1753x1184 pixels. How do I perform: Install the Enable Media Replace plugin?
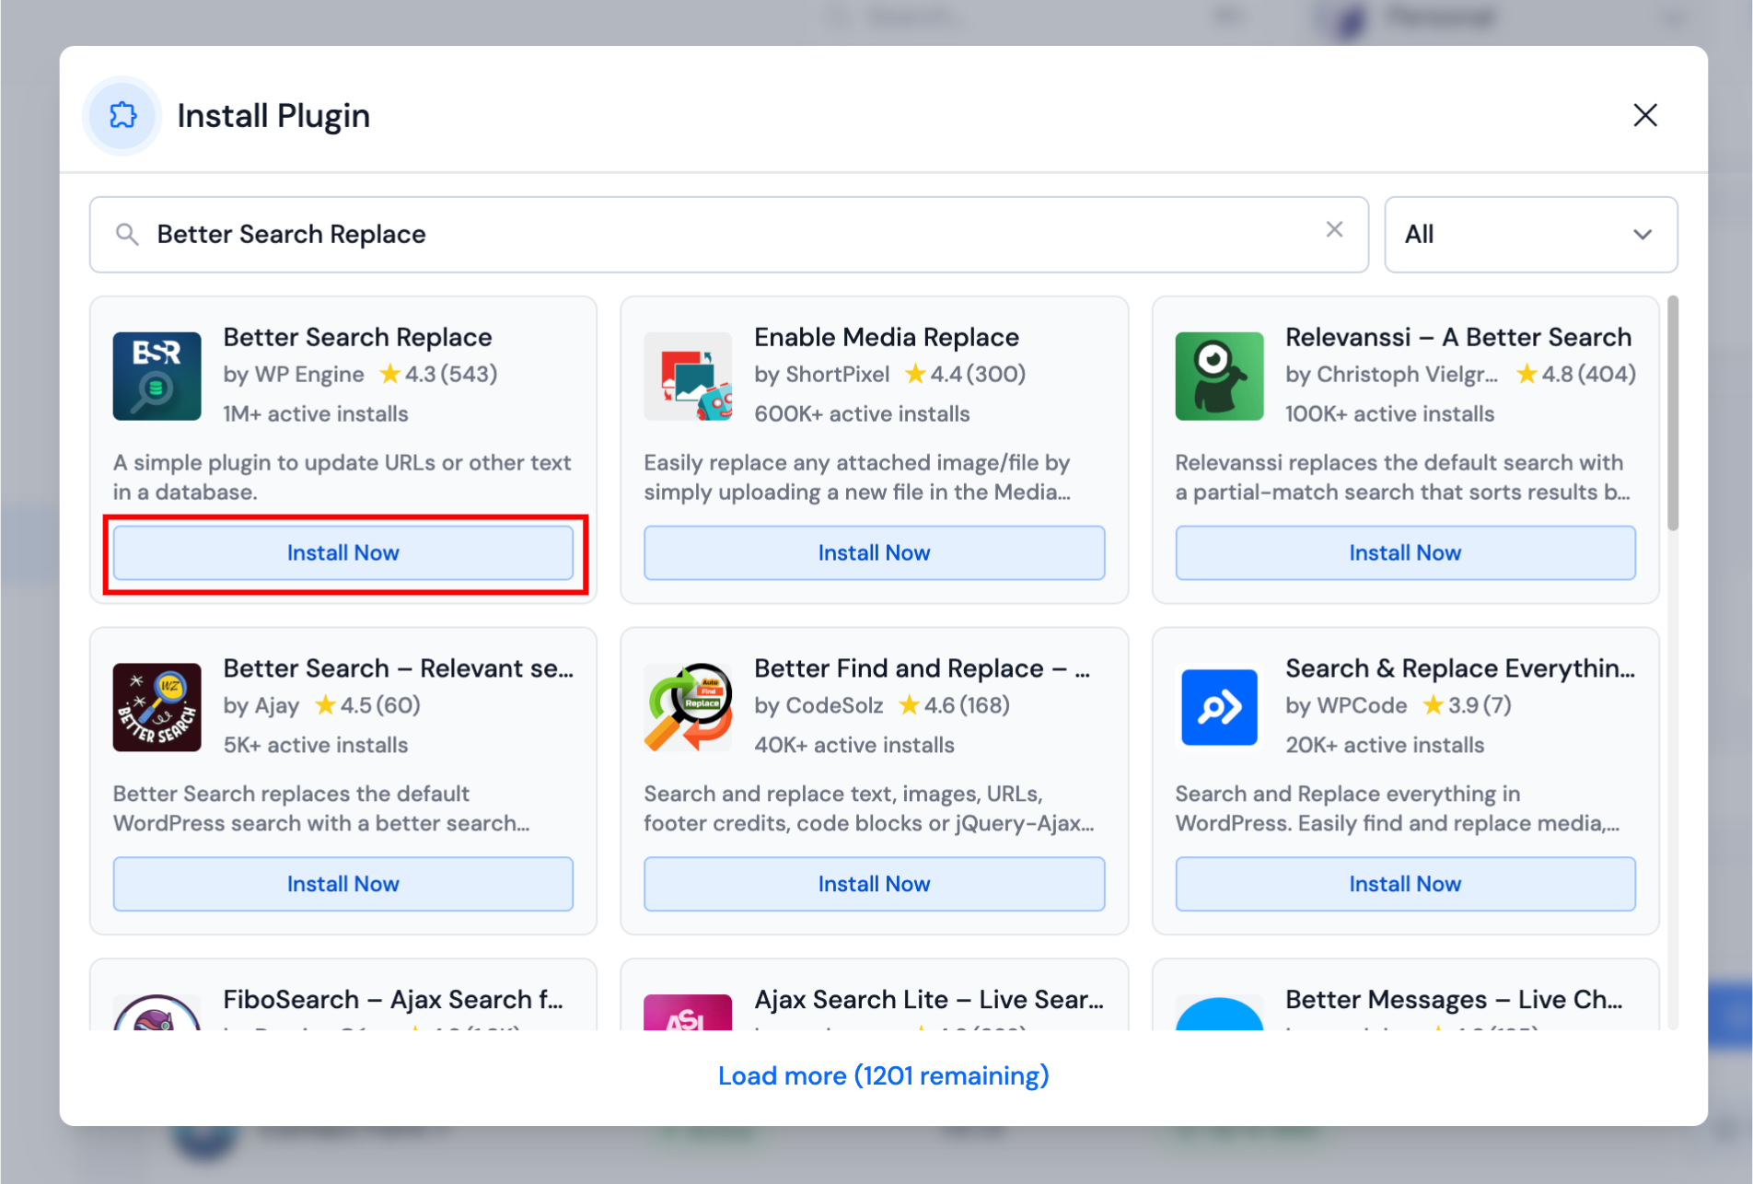(x=874, y=552)
